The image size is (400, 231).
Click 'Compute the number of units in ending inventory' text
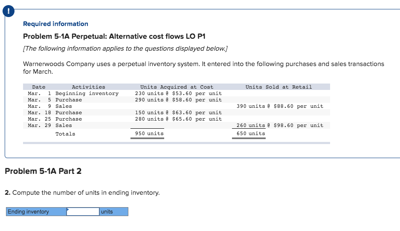(86, 193)
